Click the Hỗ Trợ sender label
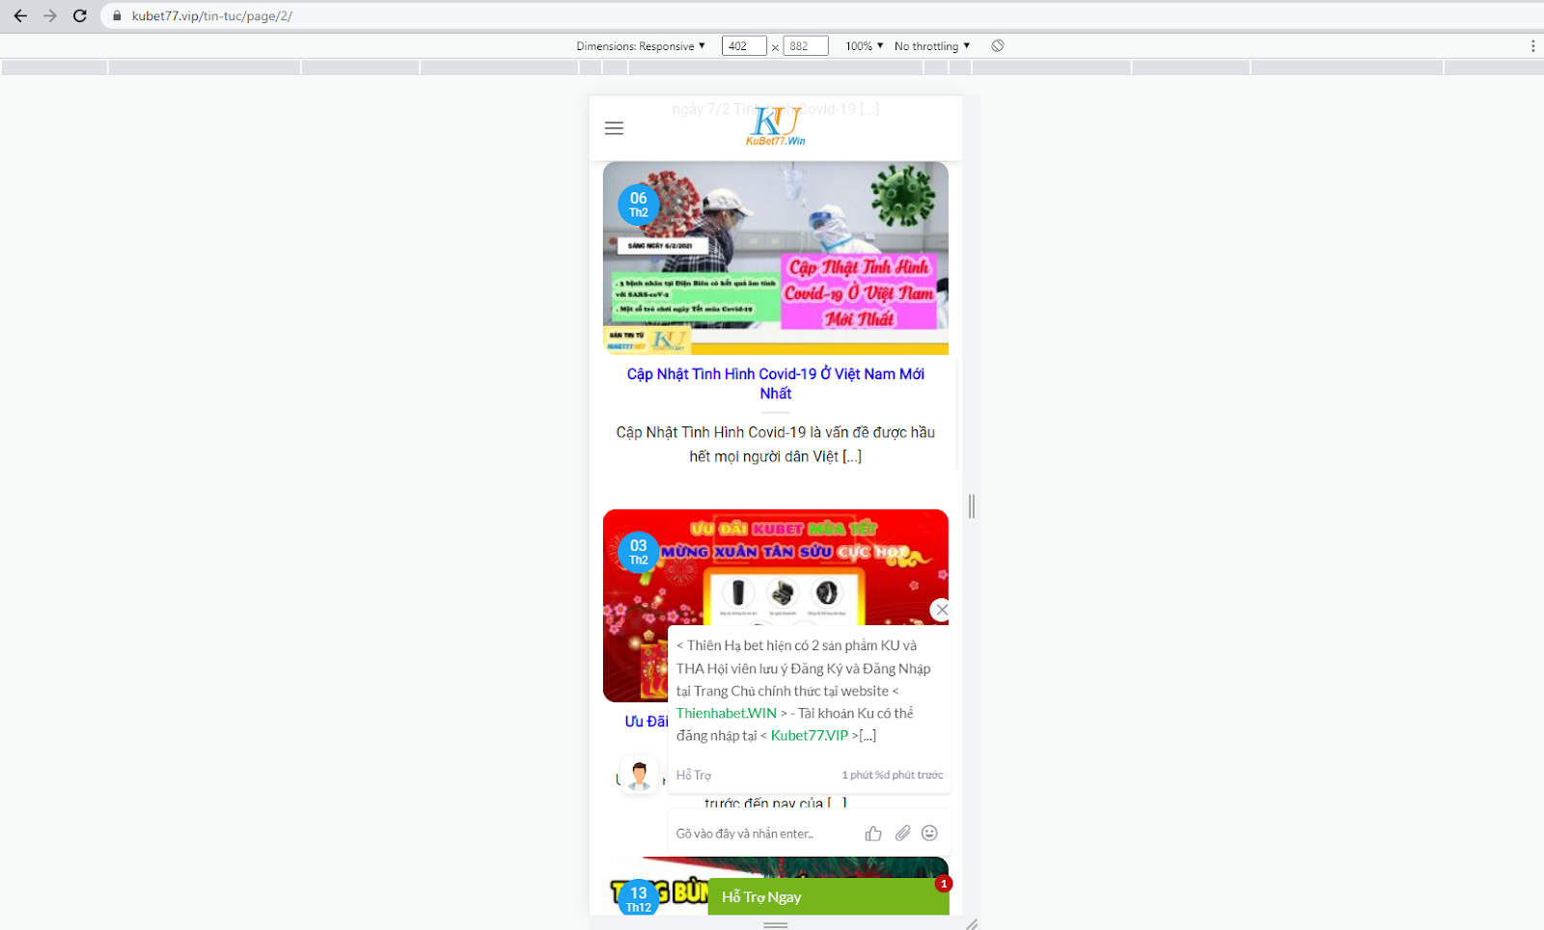1544x930 pixels. [x=694, y=775]
